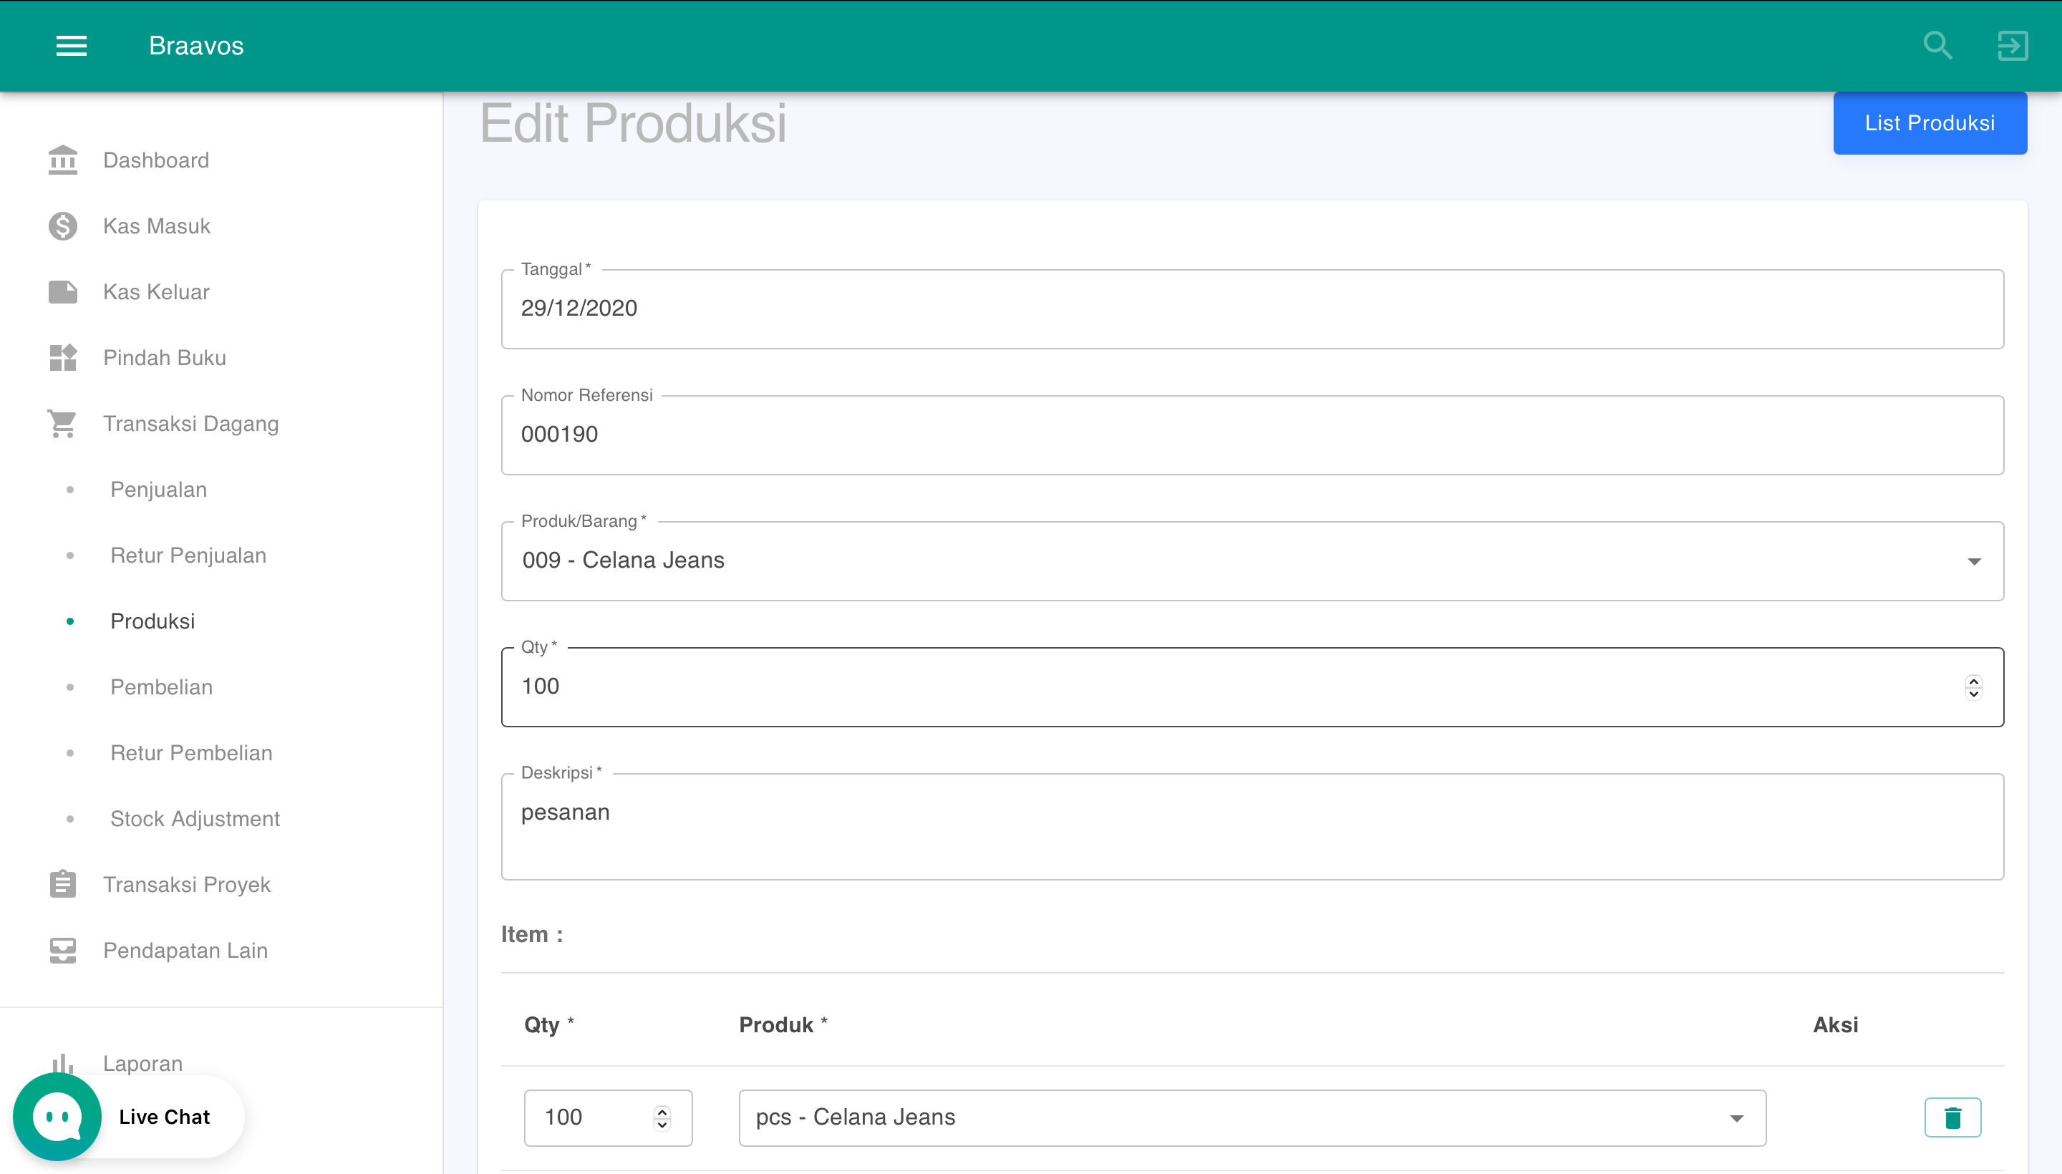Open the Dashboard from the sidebar icon

point(62,160)
